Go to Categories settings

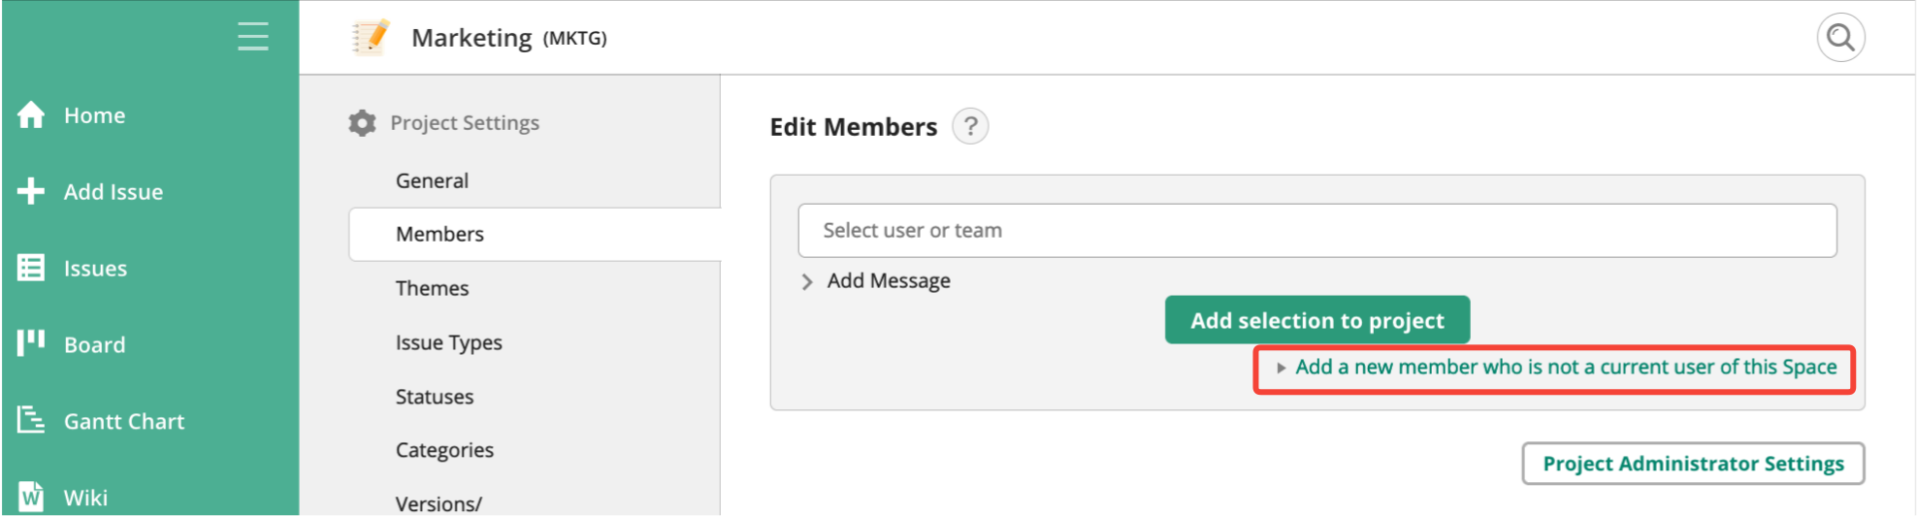coord(444,450)
